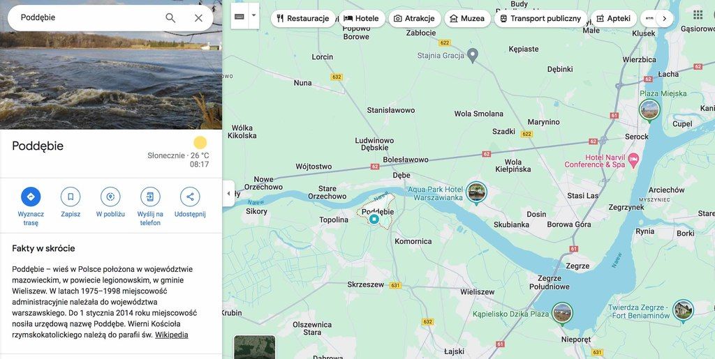Click the Aqua Park Hotel Warszawianka marker
This screenshot has height=359, width=715.
[x=476, y=192]
